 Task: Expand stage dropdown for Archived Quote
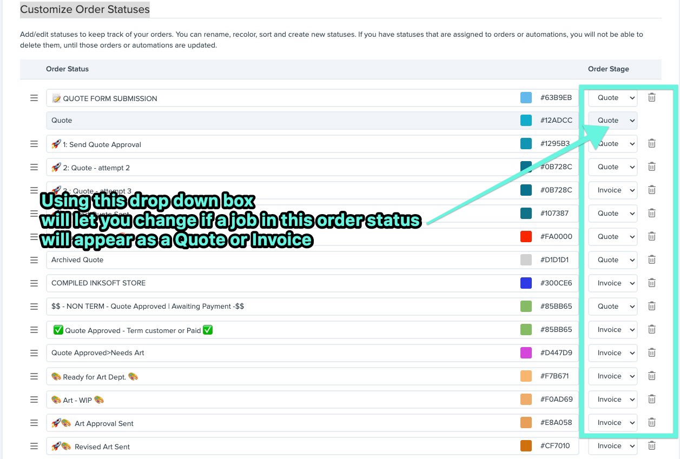[x=613, y=260]
